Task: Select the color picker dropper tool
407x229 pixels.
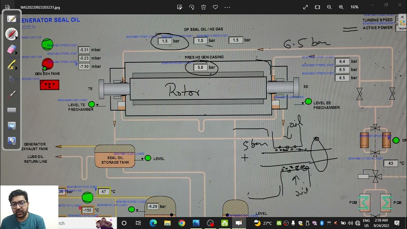Action: click(11, 94)
